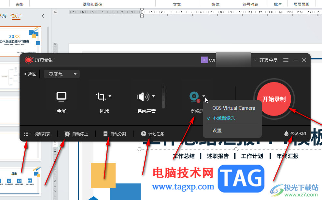Click the 自动停止 button

[x=76, y=134]
